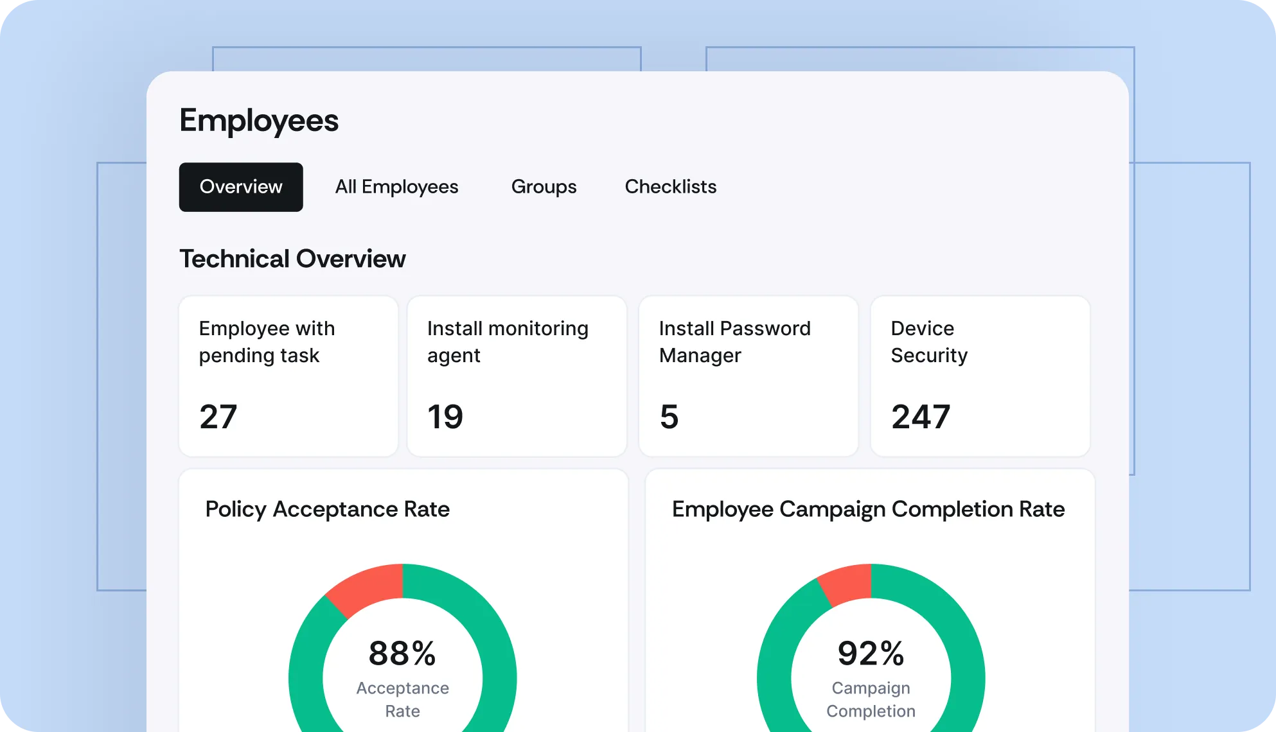Open the Groups tab

[544, 187]
